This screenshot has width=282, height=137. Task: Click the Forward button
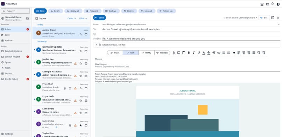[92, 11]
